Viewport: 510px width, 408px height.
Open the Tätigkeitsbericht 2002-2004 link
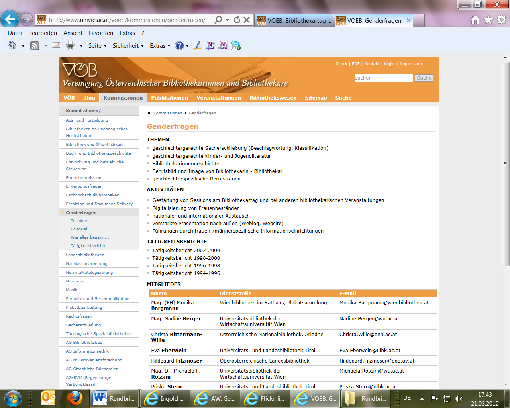[x=186, y=250]
